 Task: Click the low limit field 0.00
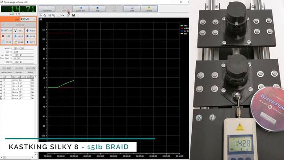[x=24, y=58]
